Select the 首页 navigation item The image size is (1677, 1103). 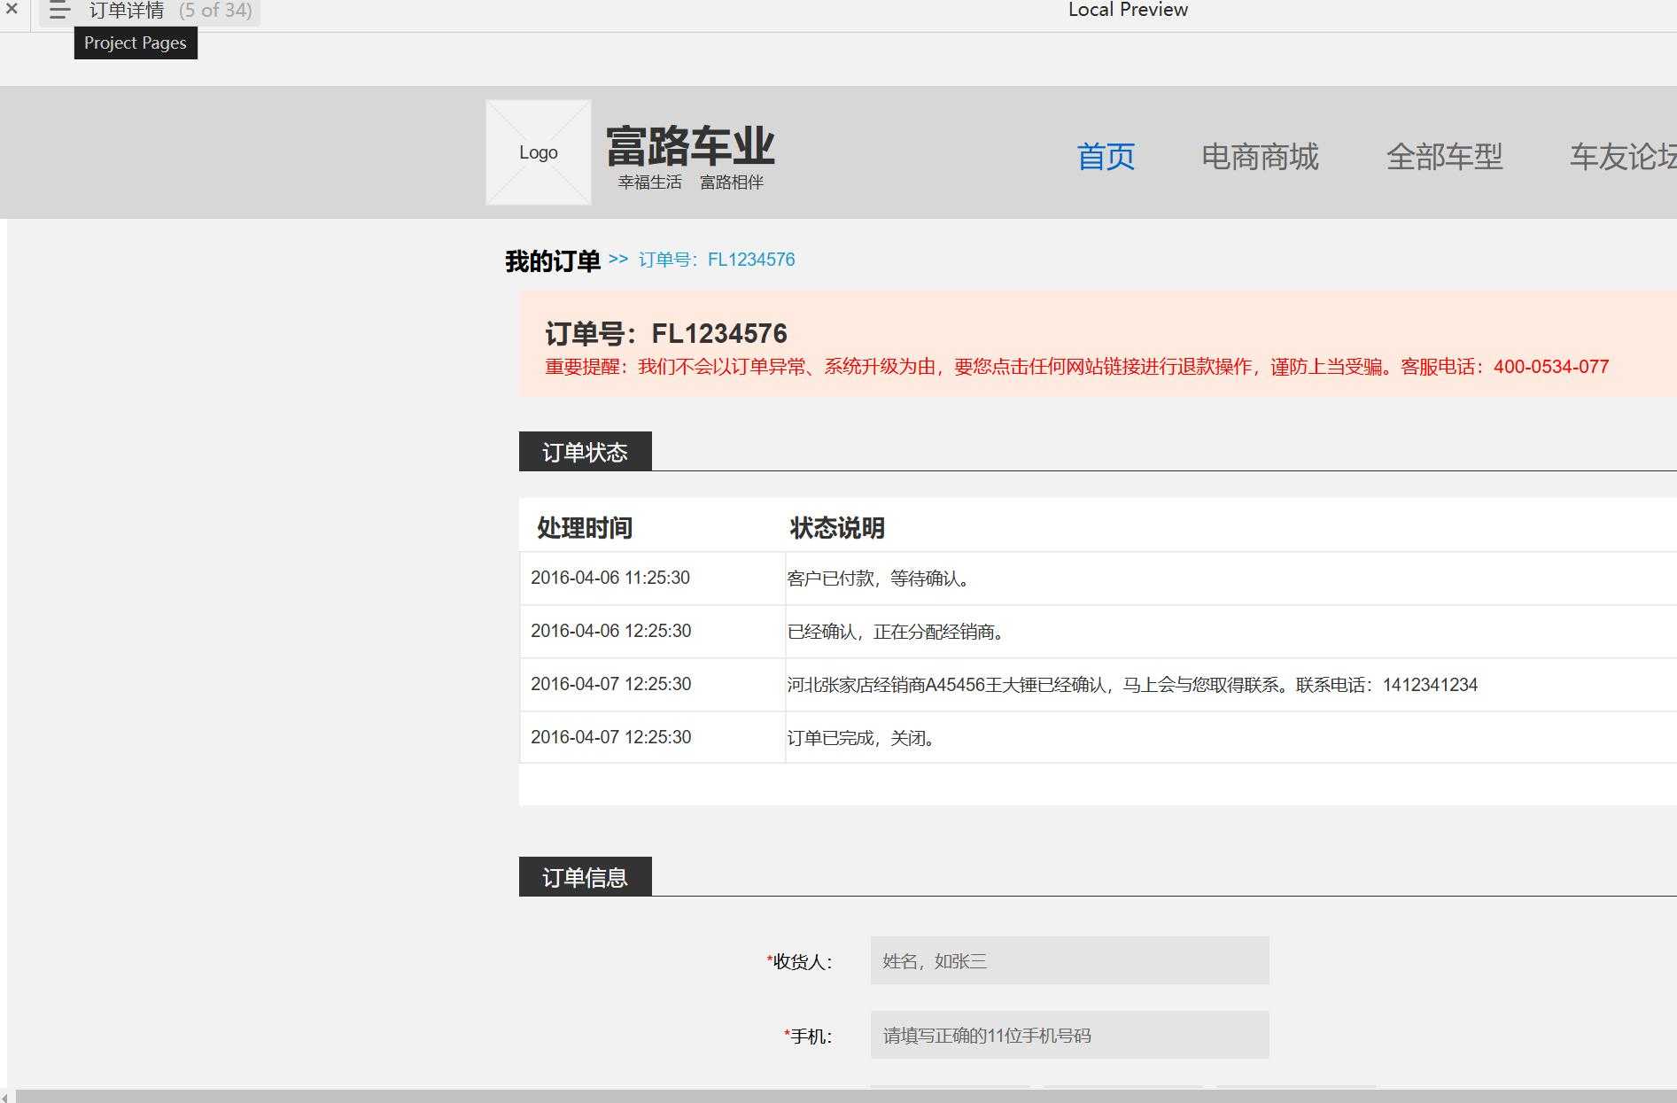pyautogui.click(x=1105, y=156)
